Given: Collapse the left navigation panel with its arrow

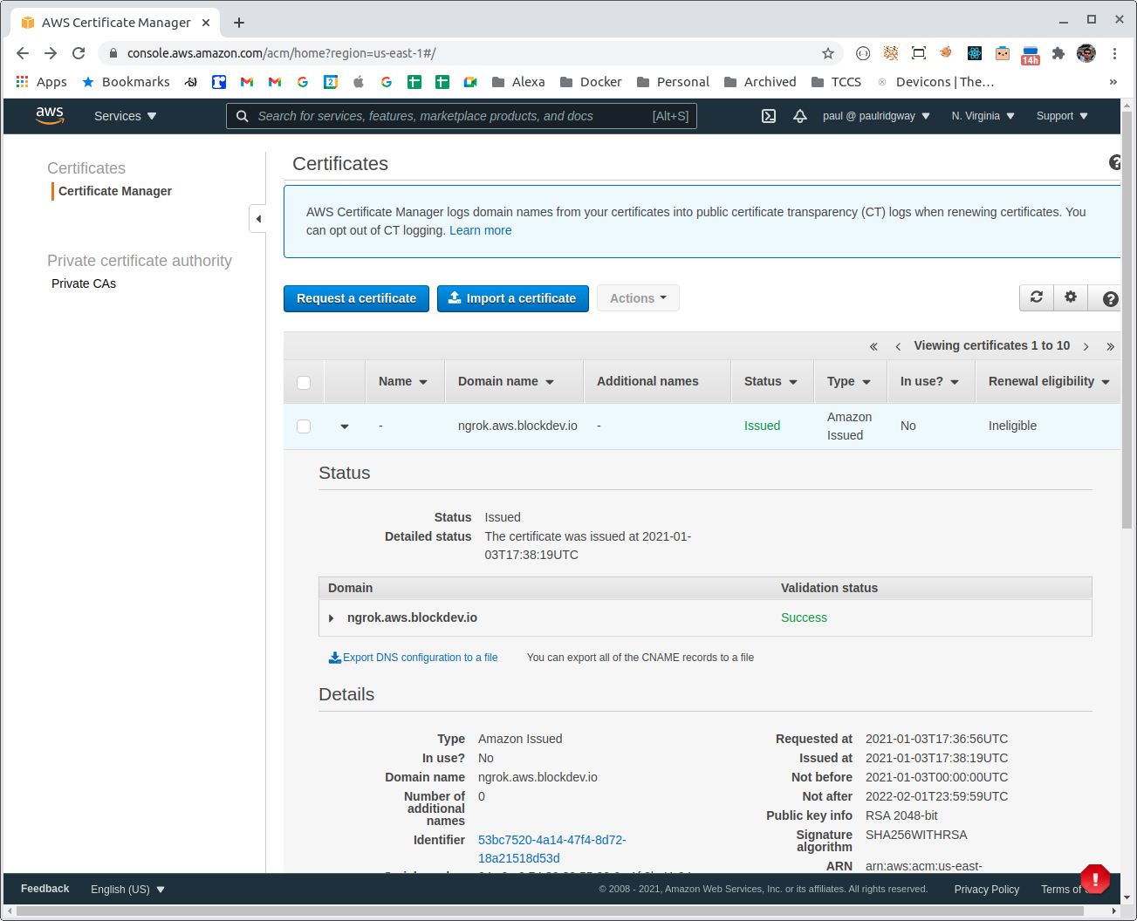Looking at the screenshot, I should click(257, 219).
